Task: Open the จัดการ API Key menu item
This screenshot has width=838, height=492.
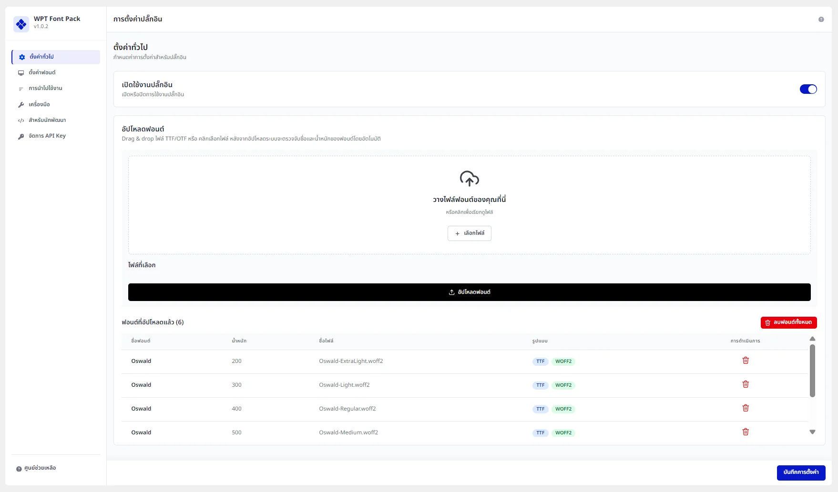Action: [56, 136]
